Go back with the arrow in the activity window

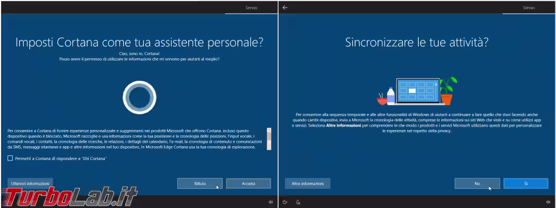[285, 8]
